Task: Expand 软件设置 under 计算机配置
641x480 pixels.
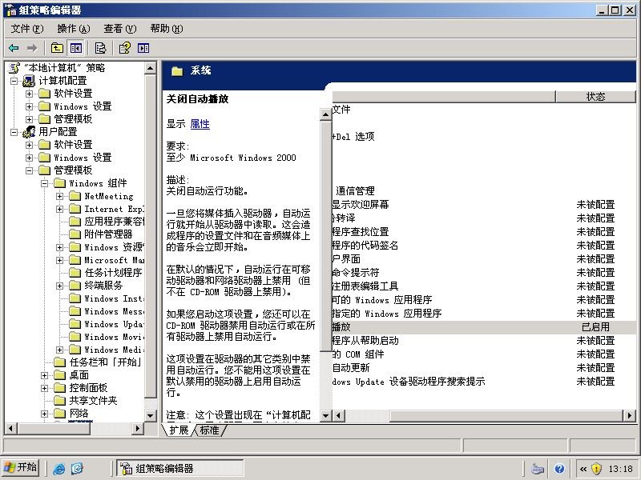Action: tap(30, 94)
